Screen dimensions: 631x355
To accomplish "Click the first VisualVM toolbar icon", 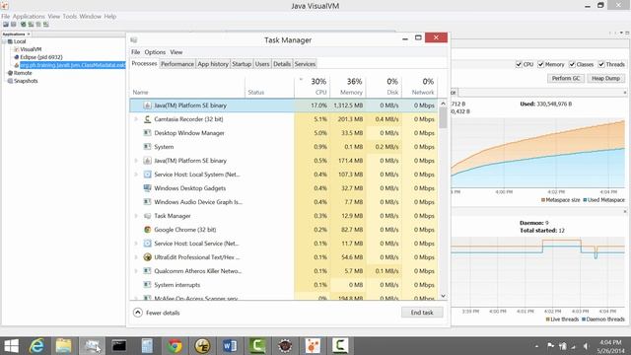I will [6, 25].
